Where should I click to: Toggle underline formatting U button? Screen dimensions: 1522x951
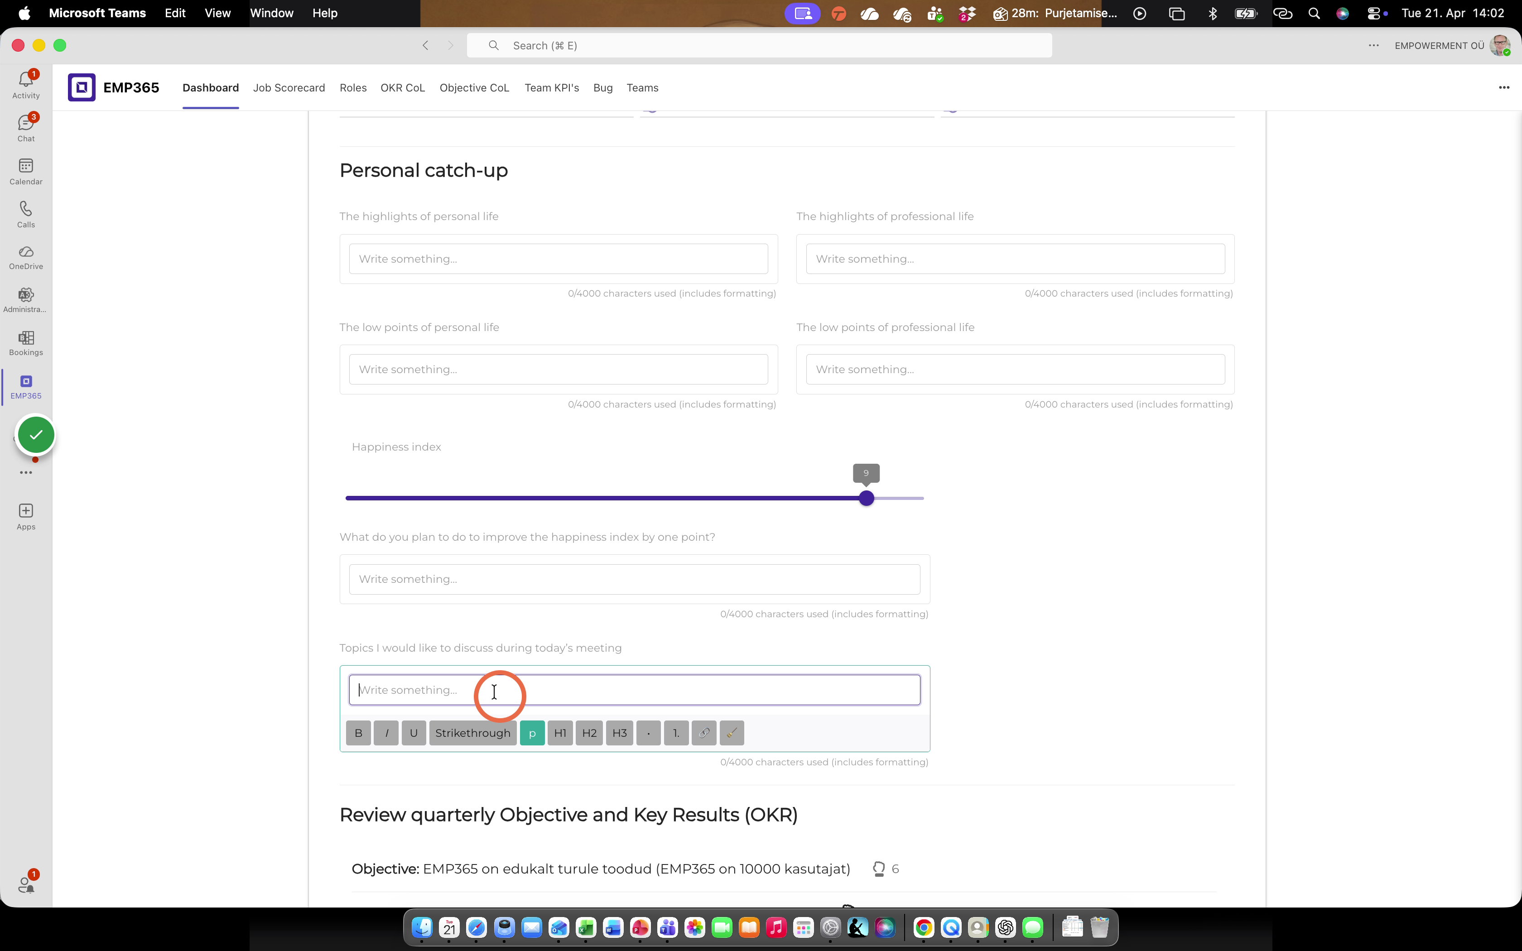414,733
